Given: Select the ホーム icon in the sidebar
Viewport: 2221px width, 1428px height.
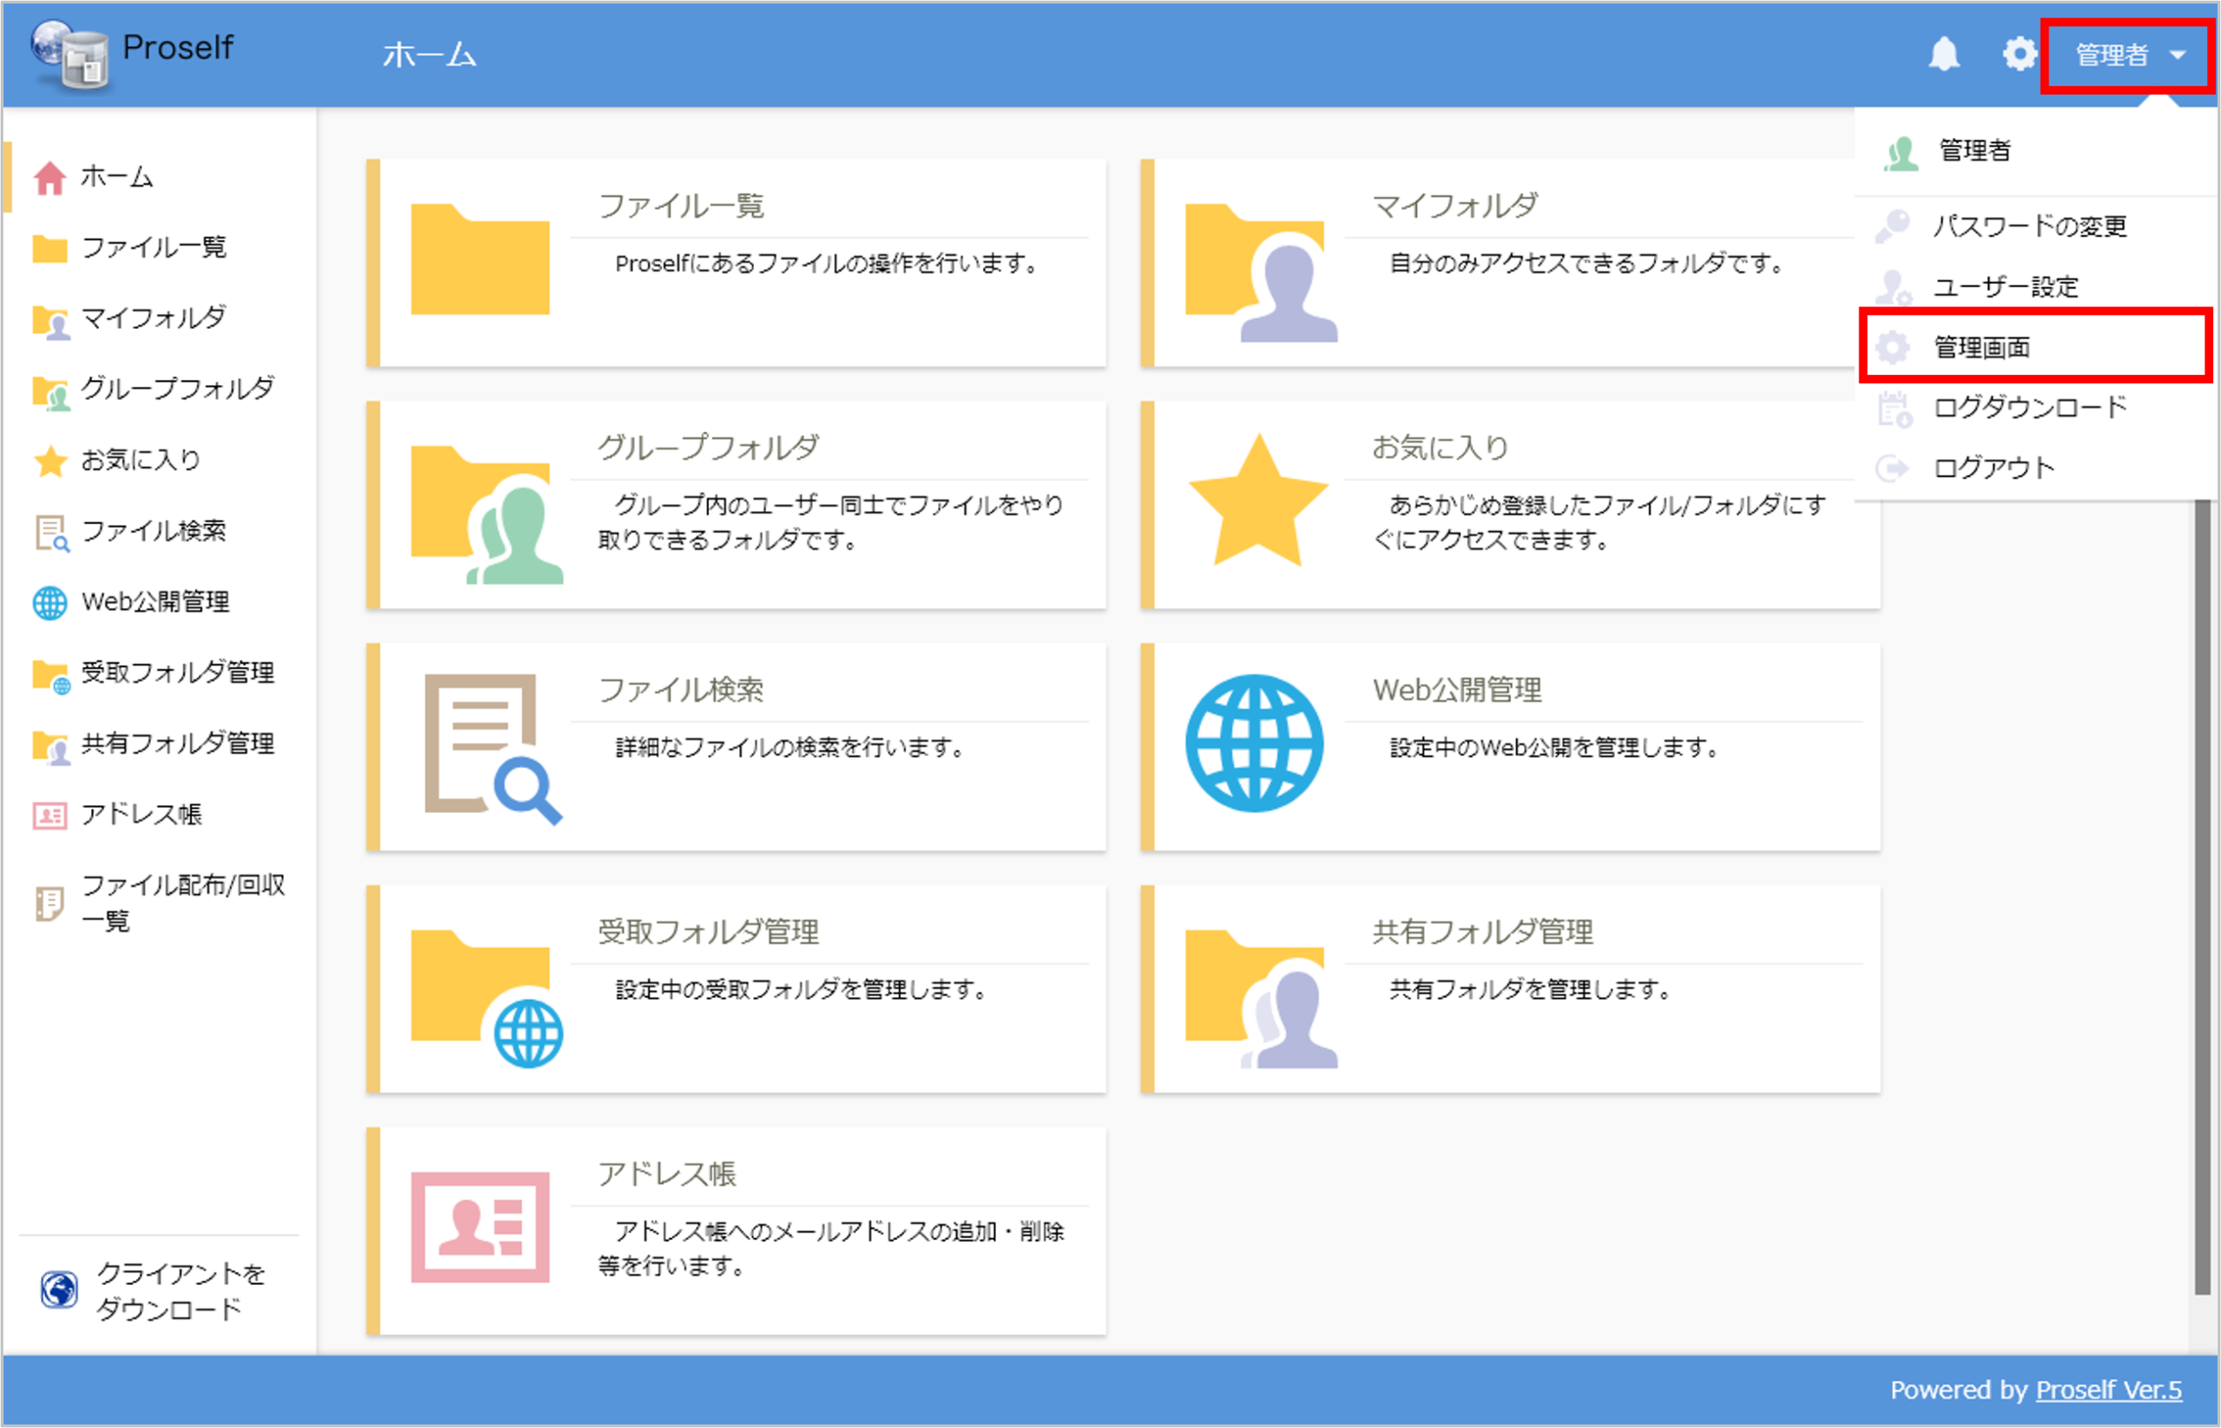Looking at the screenshot, I should point(49,176).
